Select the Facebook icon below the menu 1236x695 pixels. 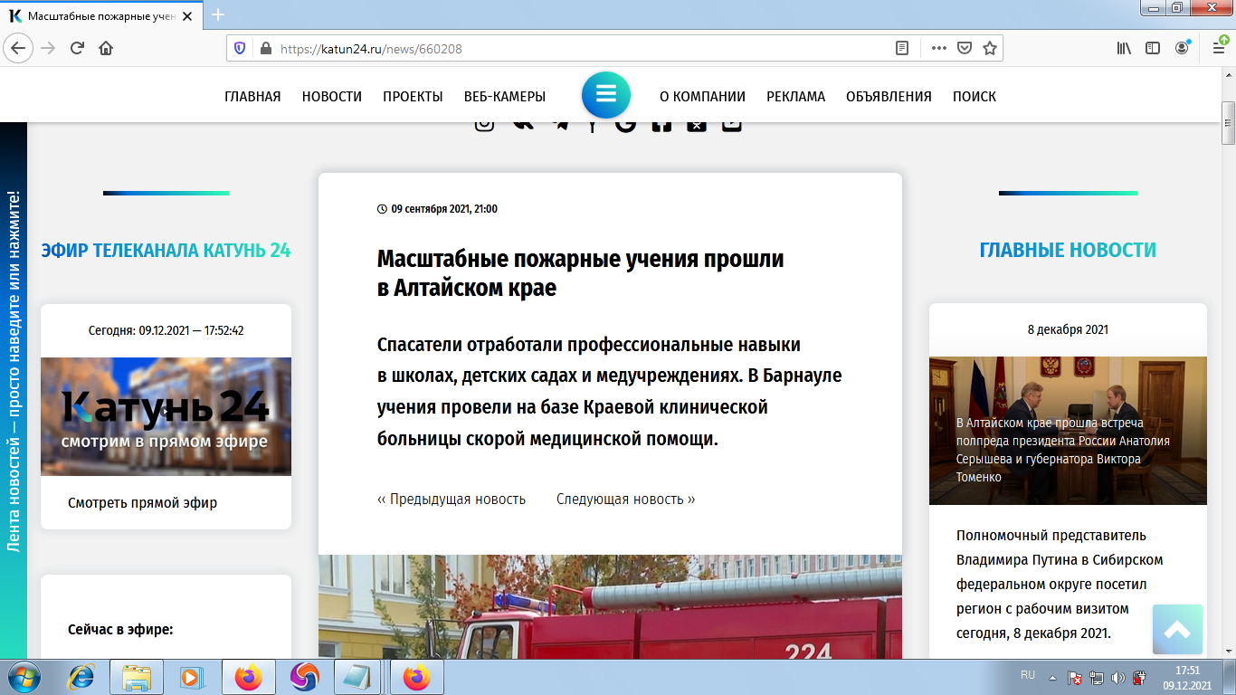(661, 124)
